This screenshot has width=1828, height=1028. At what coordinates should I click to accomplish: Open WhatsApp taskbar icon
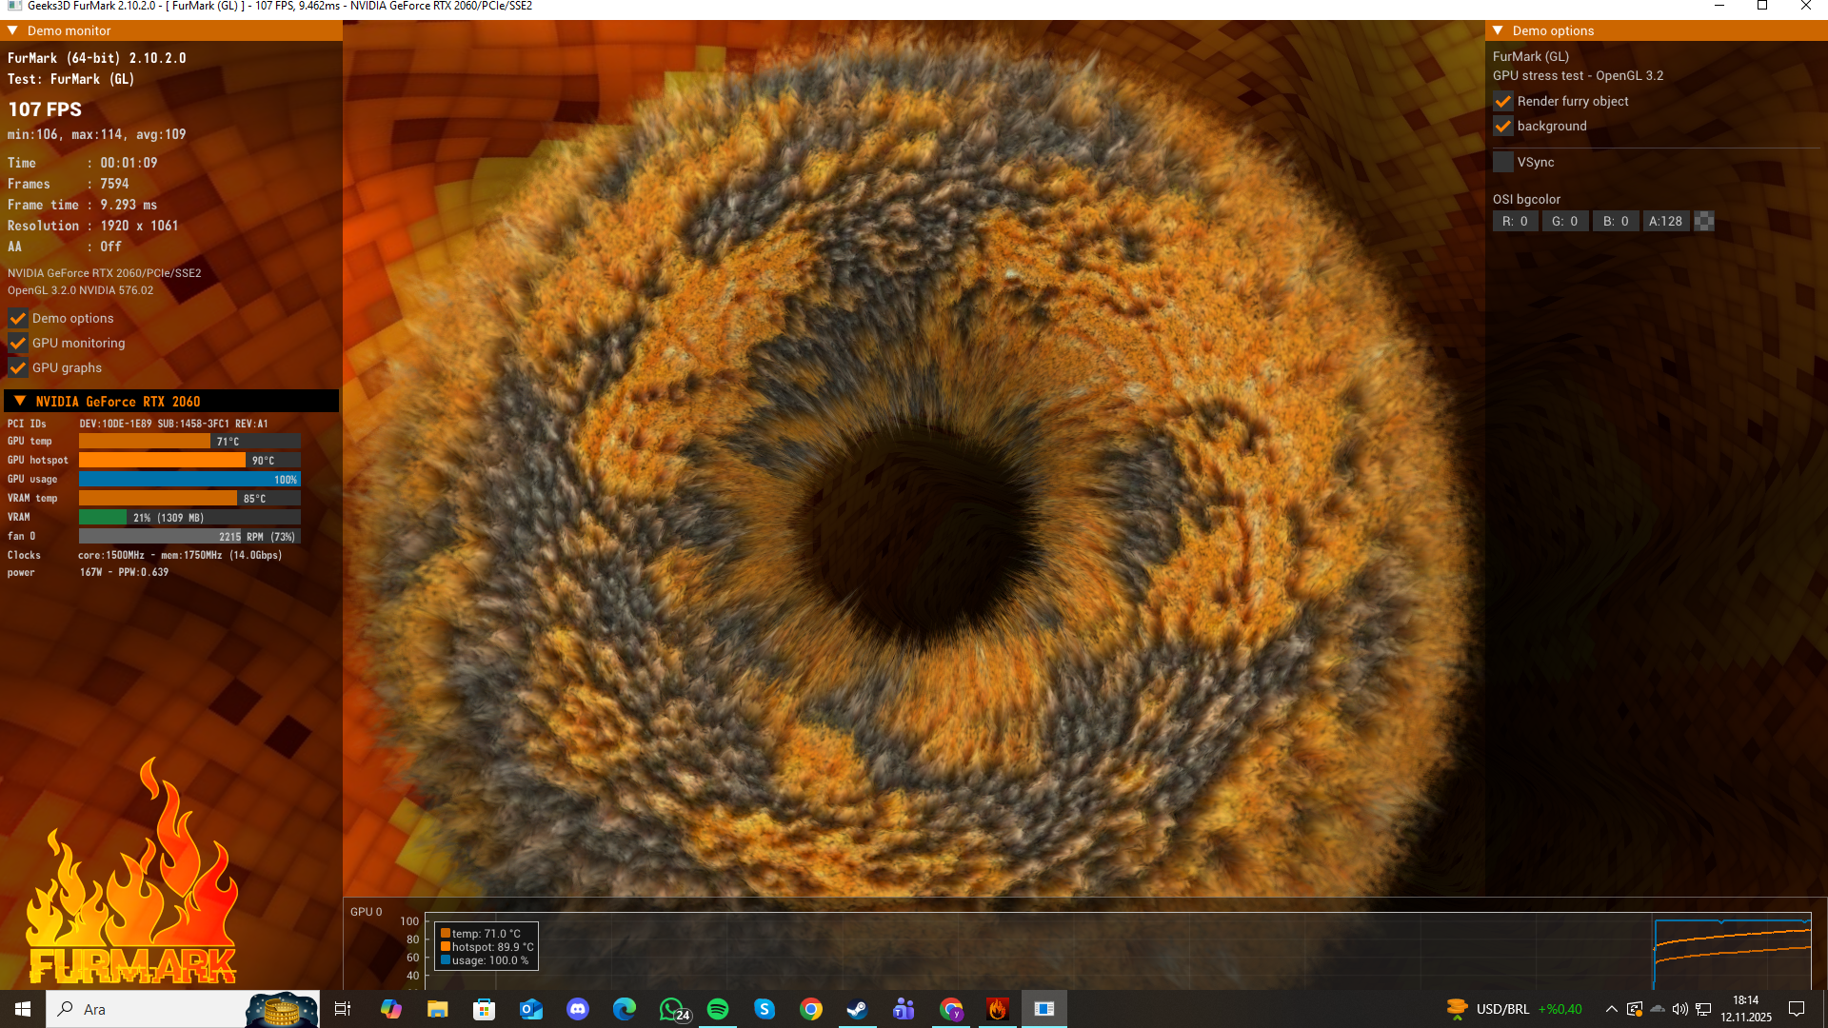coord(672,1009)
